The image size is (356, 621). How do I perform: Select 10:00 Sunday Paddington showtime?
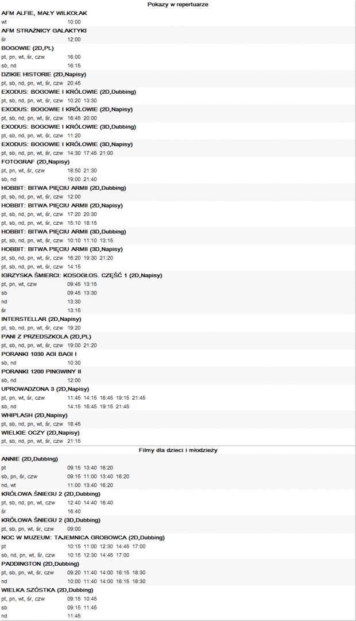coord(74,581)
